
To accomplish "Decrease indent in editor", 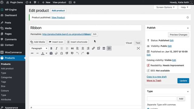I will (67, 53).
